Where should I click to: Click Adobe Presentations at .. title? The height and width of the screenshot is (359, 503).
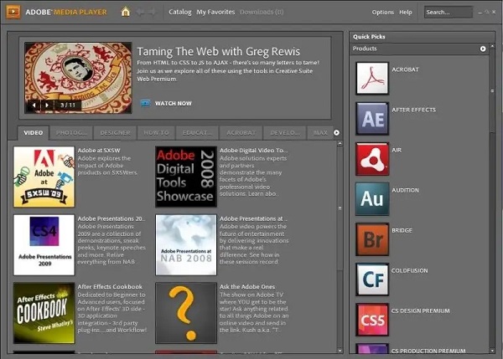253,218
